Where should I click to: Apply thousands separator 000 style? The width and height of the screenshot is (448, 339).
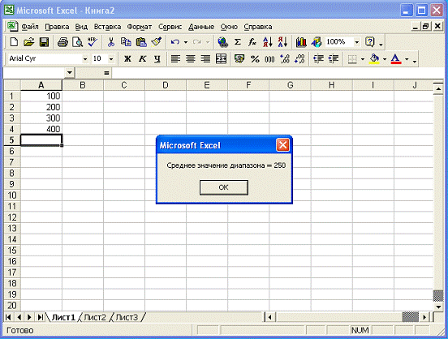click(x=269, y=59)
